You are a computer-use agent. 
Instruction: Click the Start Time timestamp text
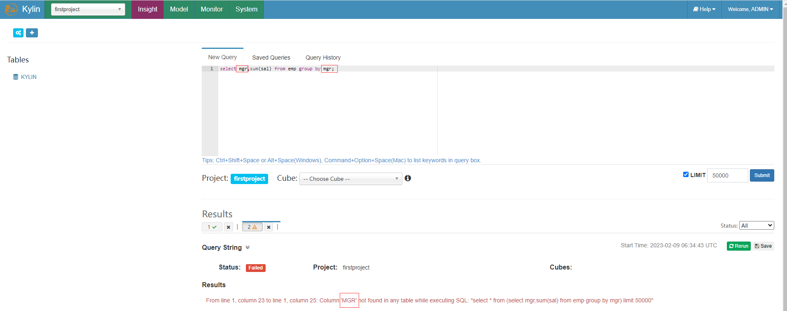point(669,245)
